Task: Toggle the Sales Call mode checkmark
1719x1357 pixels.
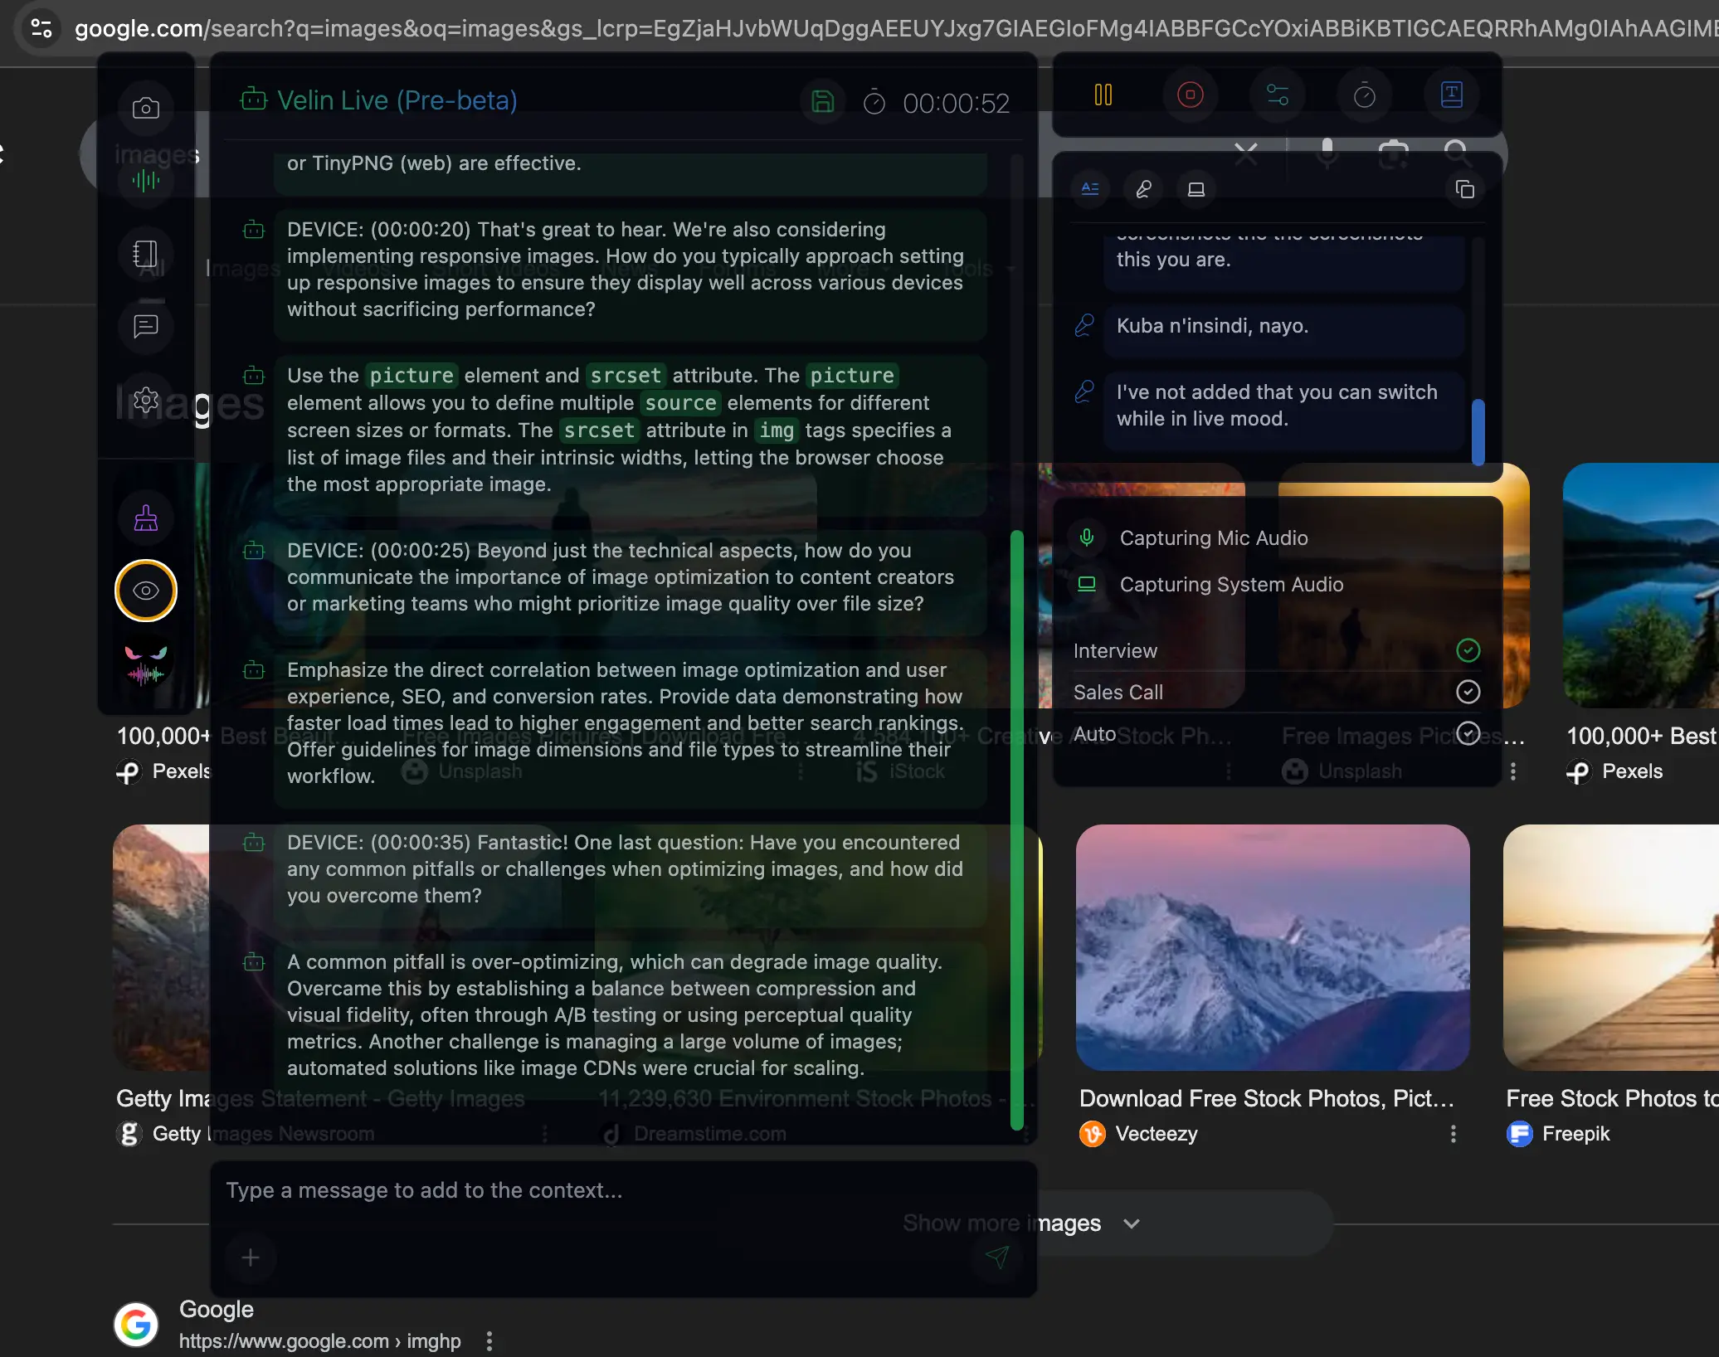Action: [1468, 691]
